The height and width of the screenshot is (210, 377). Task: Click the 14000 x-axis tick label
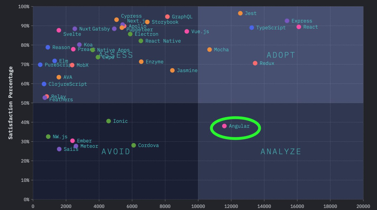pos(264,206)
